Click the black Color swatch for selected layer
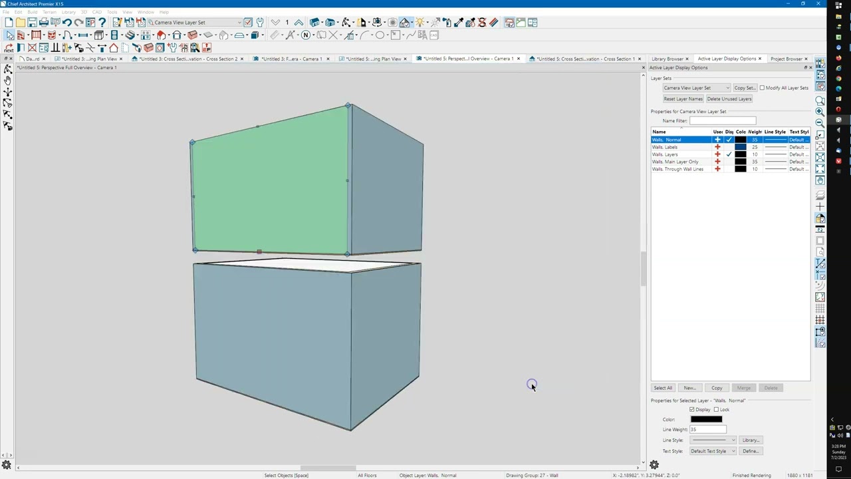The height and width of the screenshot is (479, 851). point(706,419)
